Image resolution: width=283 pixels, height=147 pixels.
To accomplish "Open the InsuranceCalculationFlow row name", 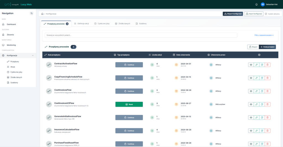I will [x=67, y=130].
